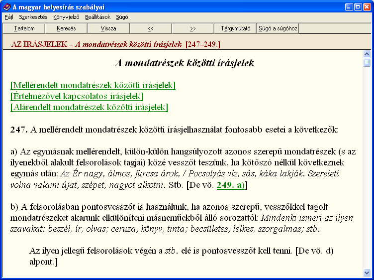
Task: Click the scrollbar down arrow
Action: click(x=367, y=273)
